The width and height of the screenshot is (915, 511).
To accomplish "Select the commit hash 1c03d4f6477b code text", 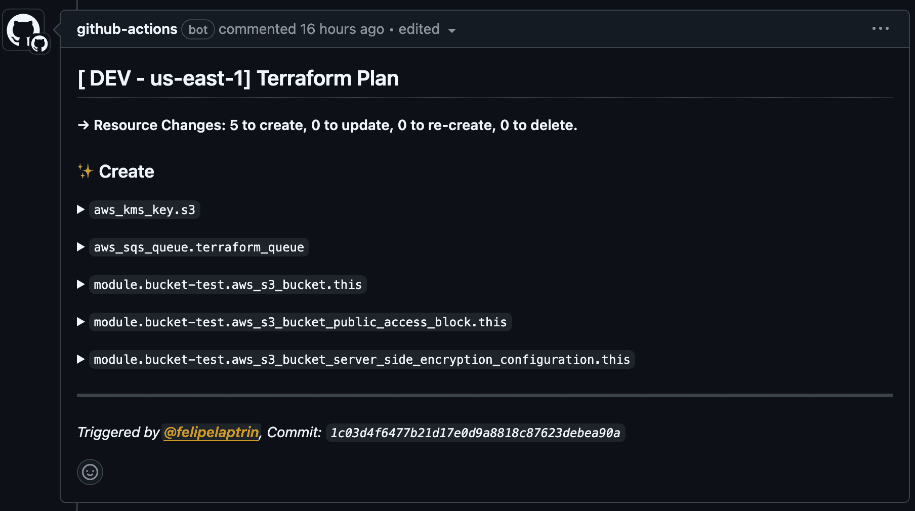I will pos(475,433).
